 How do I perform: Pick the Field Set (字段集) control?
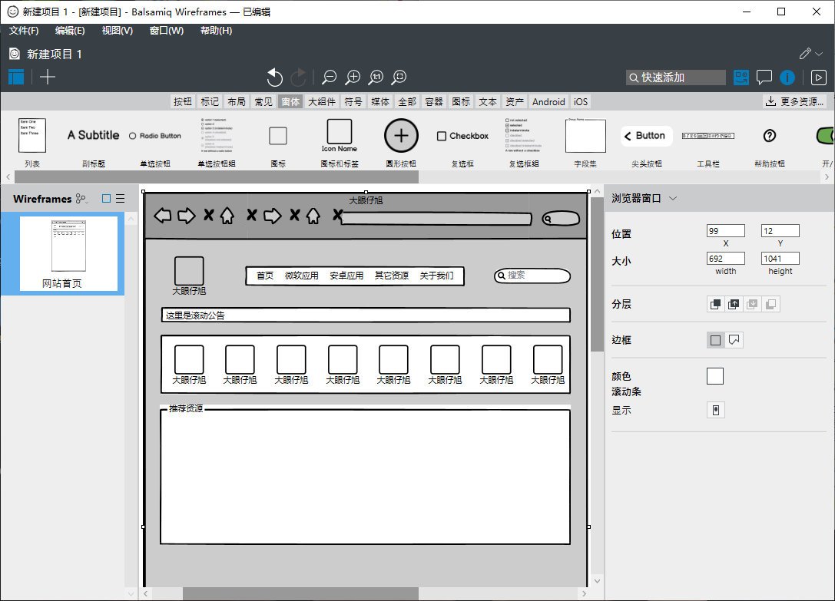(x=585, y=135)
